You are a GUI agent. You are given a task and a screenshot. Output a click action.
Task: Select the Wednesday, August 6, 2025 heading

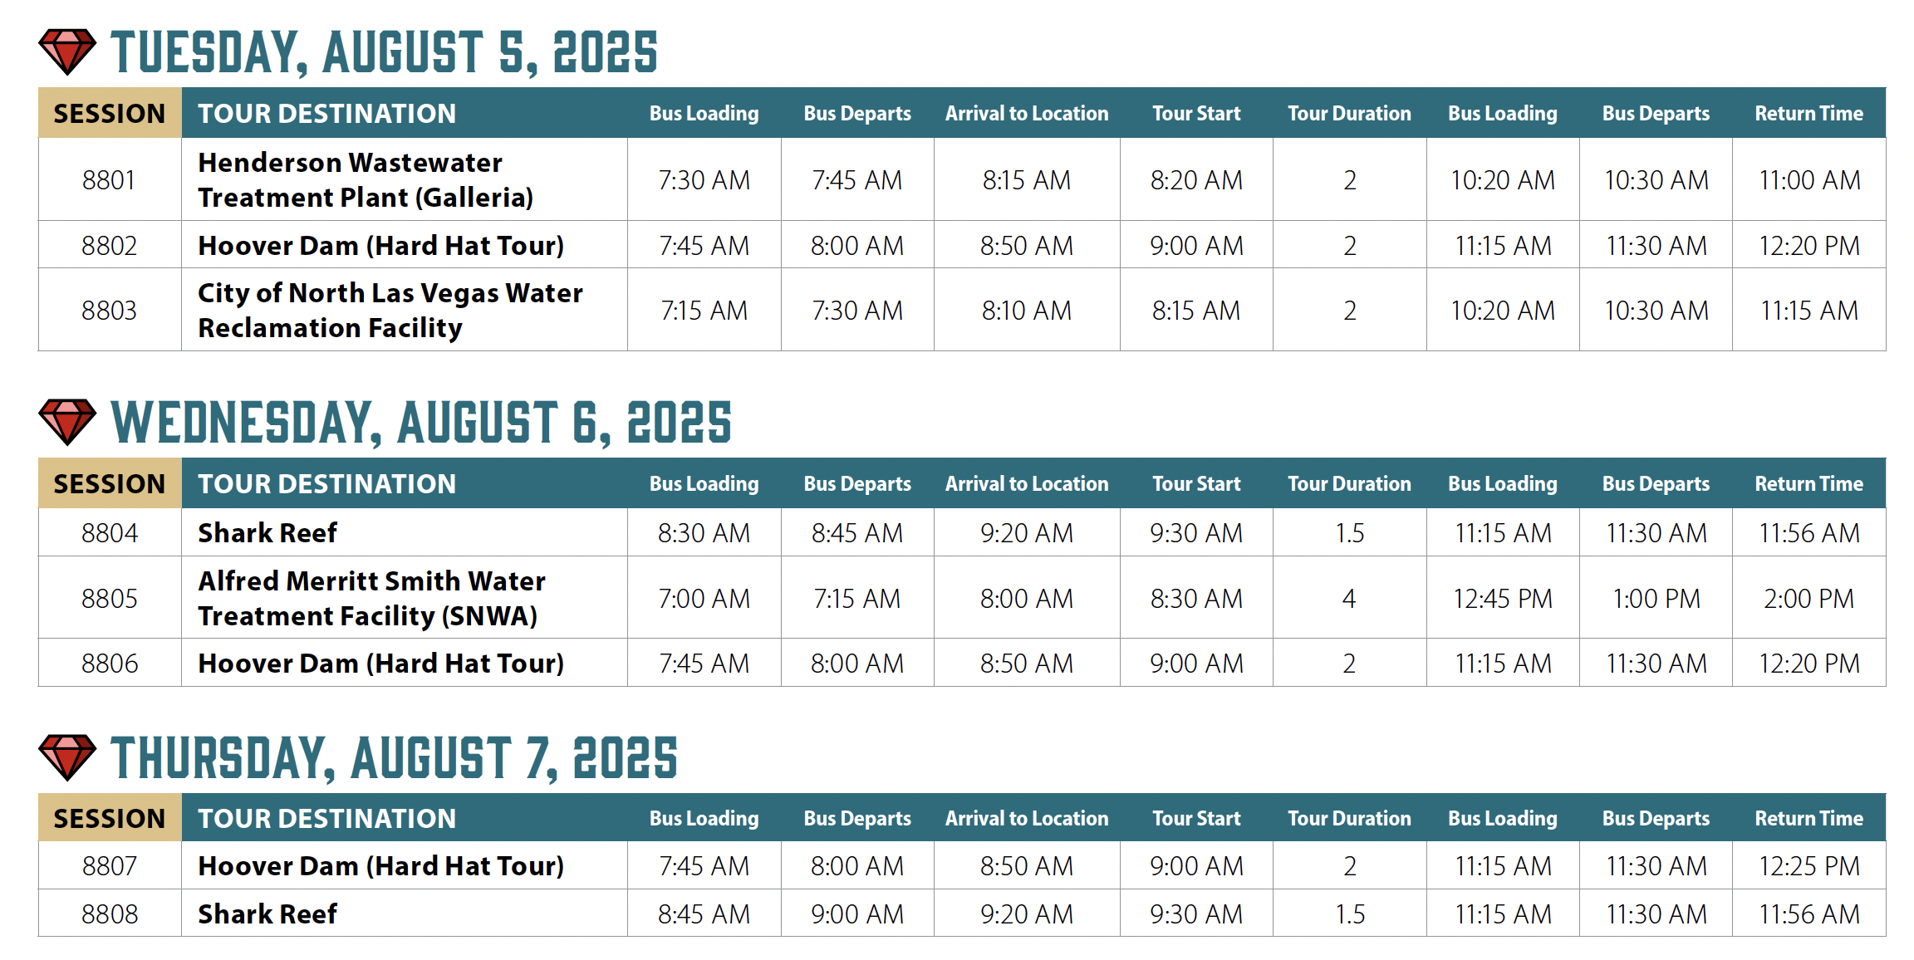pos(421,423)
